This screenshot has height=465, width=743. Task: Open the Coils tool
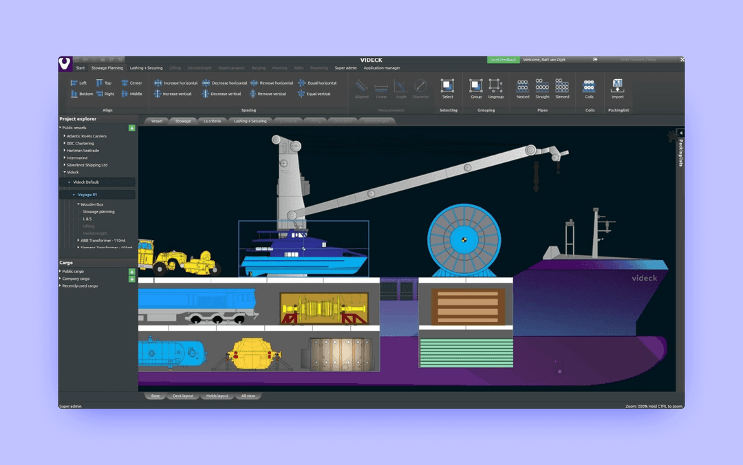589,85
